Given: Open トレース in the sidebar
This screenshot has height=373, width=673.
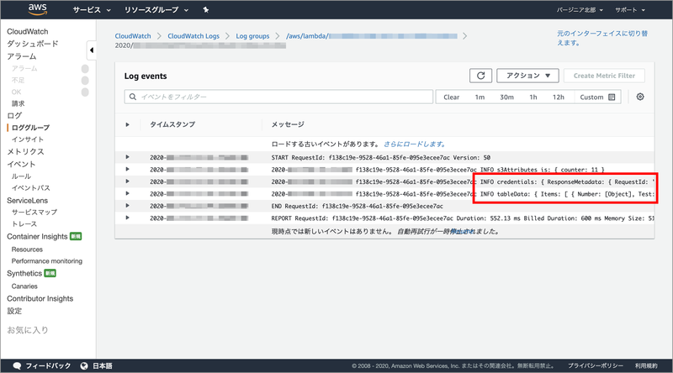Looking at the screenshot, I should [x=24, y=223].
